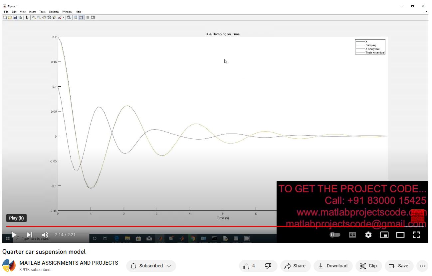
Task: Click the 'X & Damping vs Time' plot title
Action: [223, 34]
